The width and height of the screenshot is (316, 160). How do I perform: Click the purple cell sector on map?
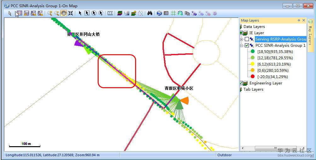(79, 43)
